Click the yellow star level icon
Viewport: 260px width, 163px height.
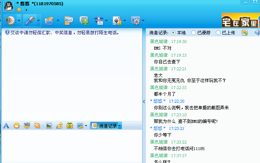coord(19,10)
